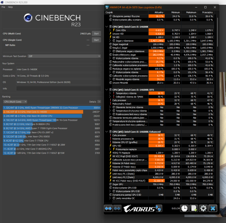Click the collapse columns inward-arrows icon
Viewport: 226px width, 223px height.
[117, 208]
